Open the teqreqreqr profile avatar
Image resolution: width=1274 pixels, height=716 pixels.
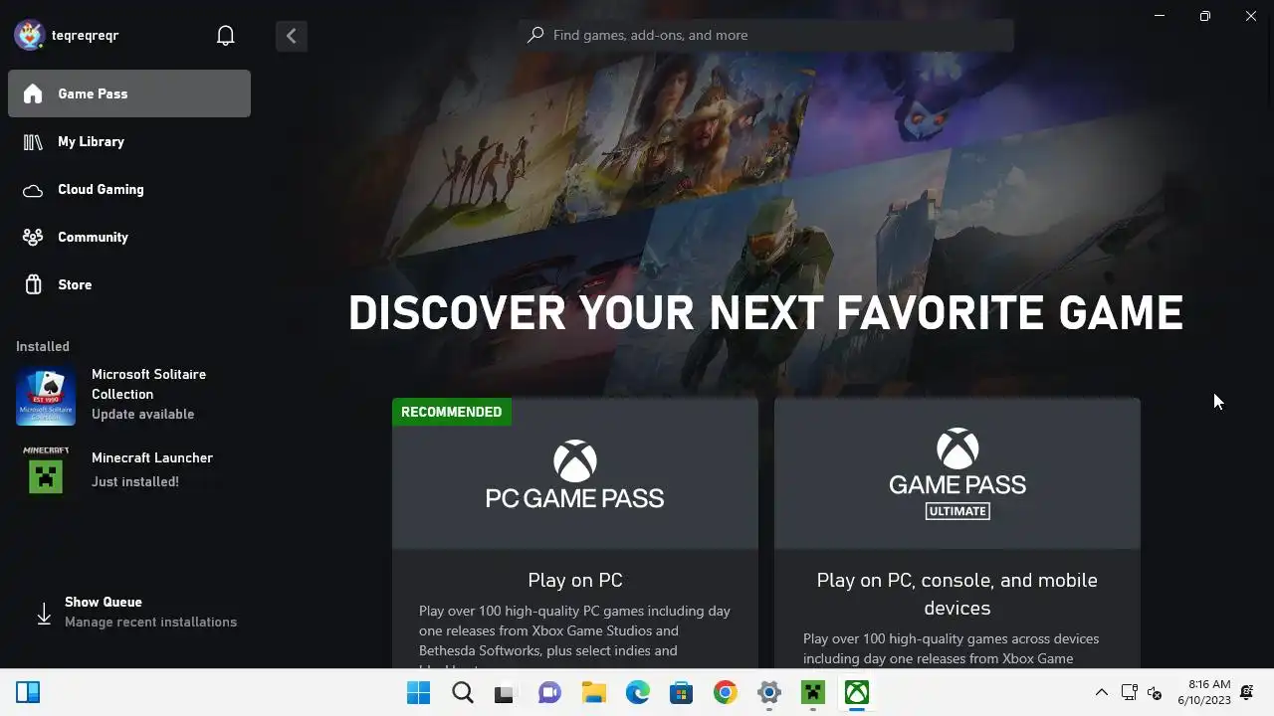click(29, 35)
